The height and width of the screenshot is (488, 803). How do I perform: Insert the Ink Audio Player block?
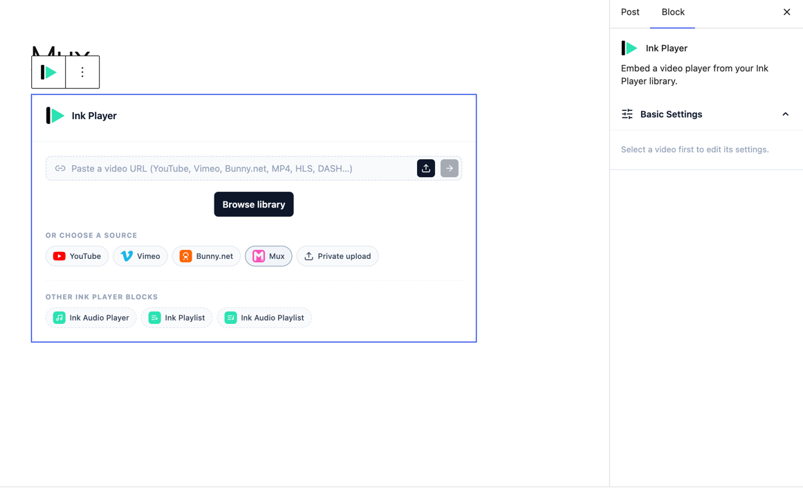tap(91, 318)
